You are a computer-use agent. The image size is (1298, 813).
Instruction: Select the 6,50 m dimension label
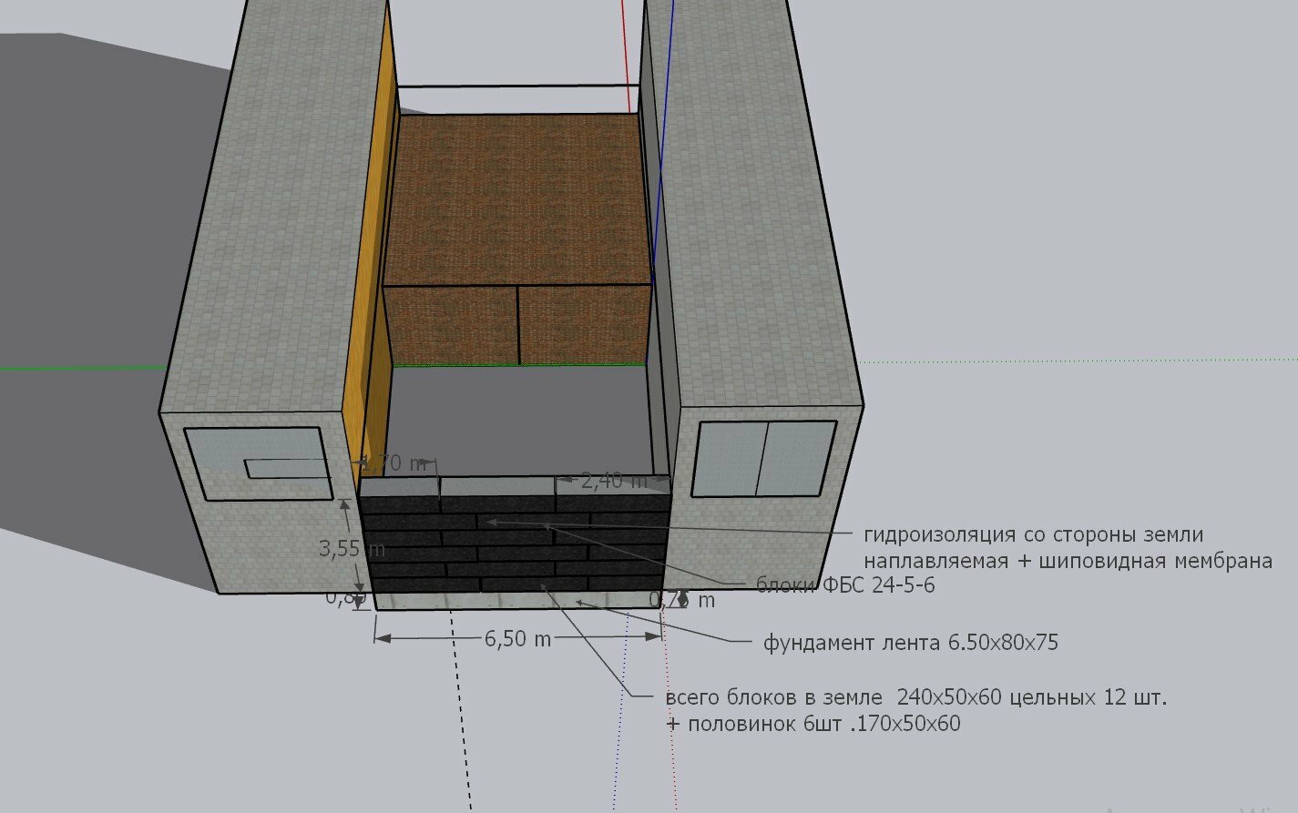[x=517, y=639]
